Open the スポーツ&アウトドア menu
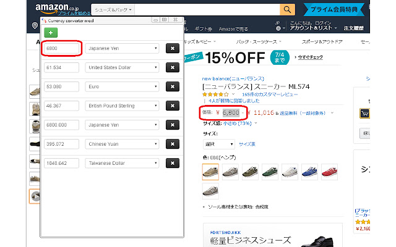Screen dimensions: 396x247 322,42
